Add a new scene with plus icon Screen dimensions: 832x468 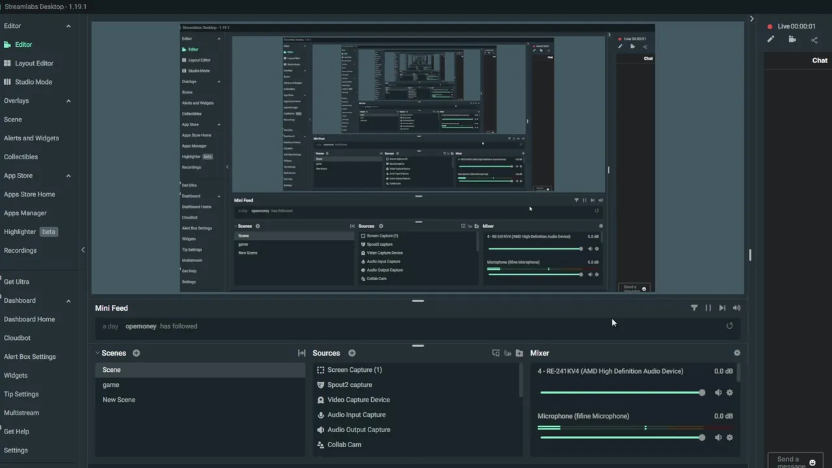(136, 353)
